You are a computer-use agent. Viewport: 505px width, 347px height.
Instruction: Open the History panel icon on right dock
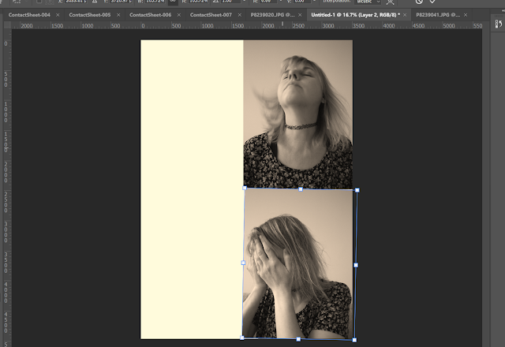tap(499, 24)
